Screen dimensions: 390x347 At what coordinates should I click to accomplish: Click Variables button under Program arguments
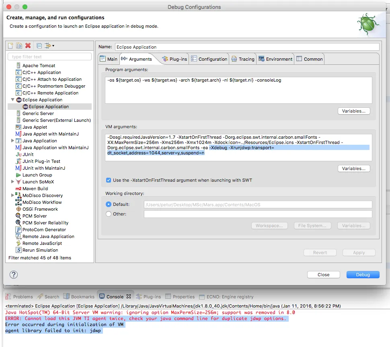tap(354, 111)
